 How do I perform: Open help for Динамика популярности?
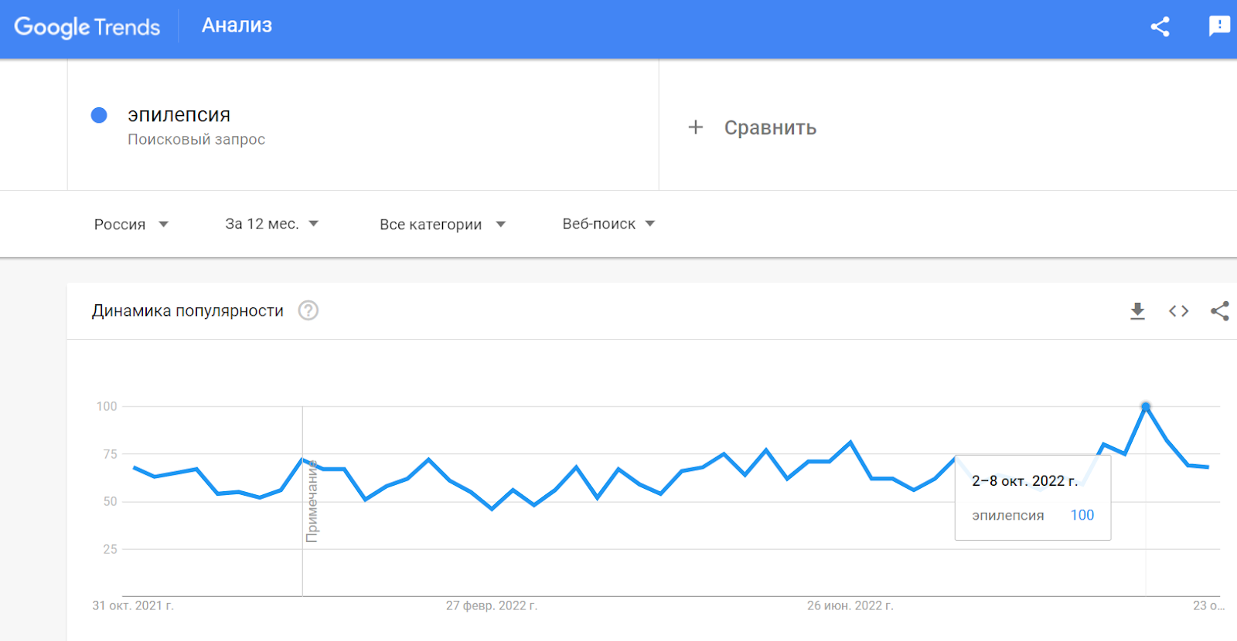pyautogui.click(x=308, y=310)
